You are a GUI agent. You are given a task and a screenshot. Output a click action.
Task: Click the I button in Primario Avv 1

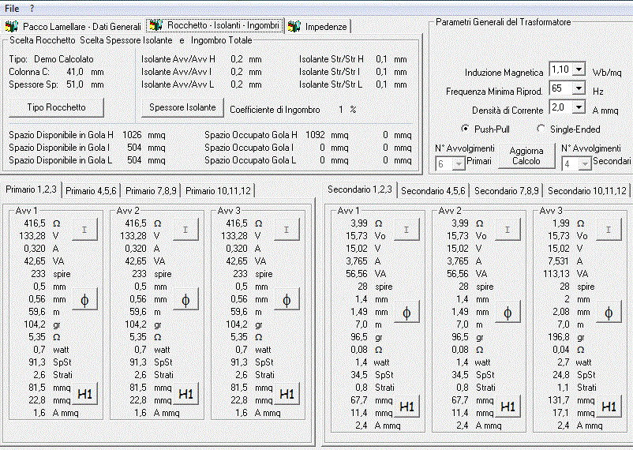click(84, 230)
